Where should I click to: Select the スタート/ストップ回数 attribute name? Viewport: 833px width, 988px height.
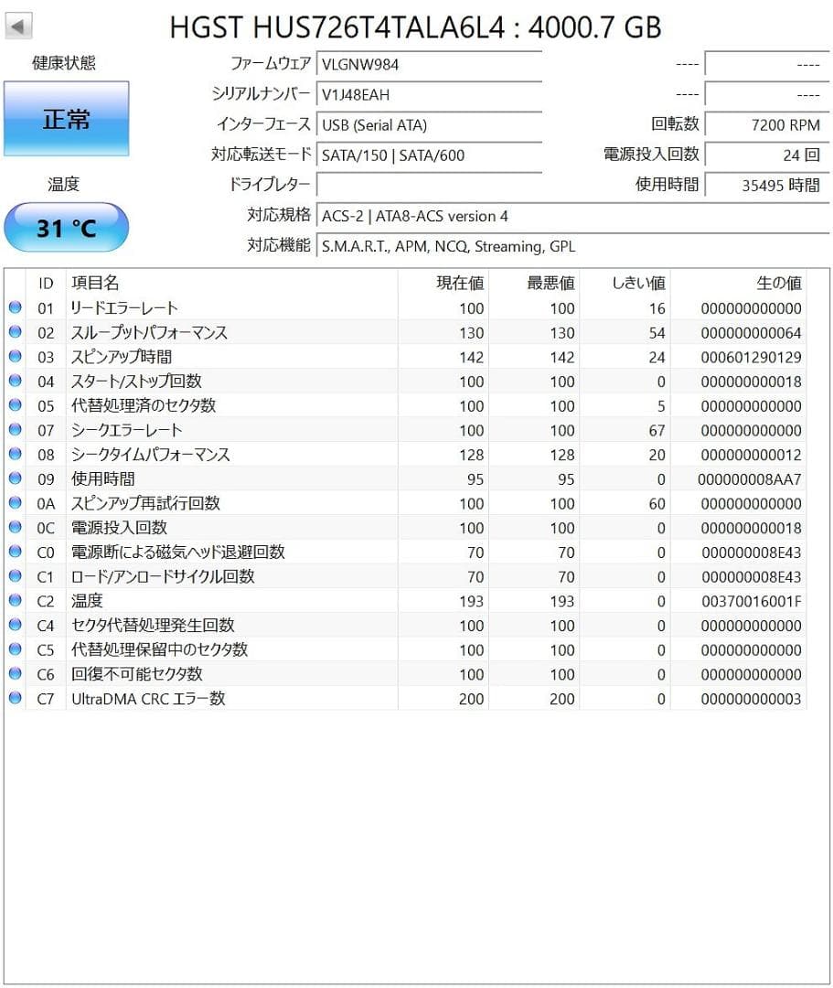pos(136,381)
